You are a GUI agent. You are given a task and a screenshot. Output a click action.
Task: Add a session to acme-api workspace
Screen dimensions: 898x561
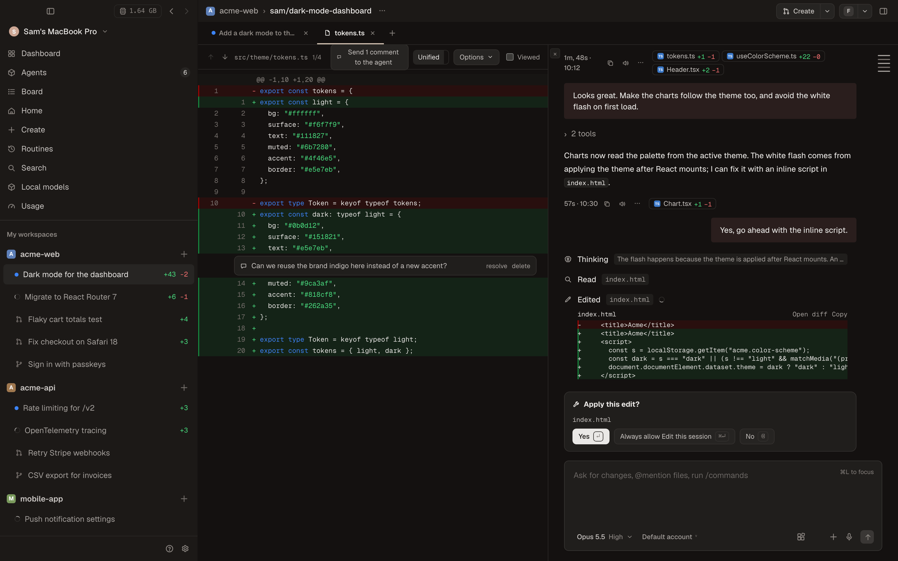(184, 388)
